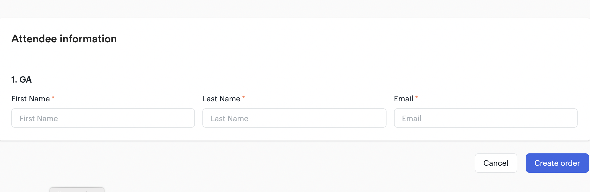Click the First Name field label
Screen dimensions: 590x192
coord(31,99)
